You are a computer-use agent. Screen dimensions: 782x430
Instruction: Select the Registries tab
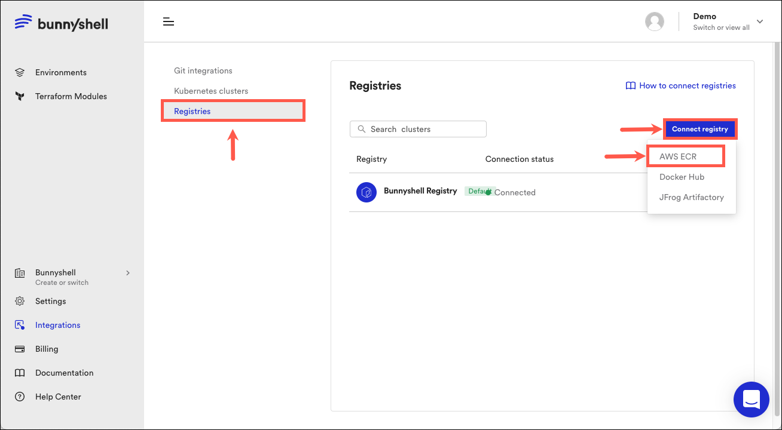point(233,111)
